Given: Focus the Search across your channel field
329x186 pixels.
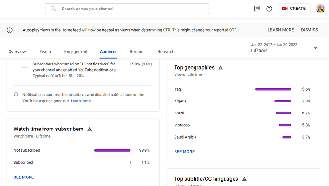Looking at the screenshot, I should coord(127,9).
